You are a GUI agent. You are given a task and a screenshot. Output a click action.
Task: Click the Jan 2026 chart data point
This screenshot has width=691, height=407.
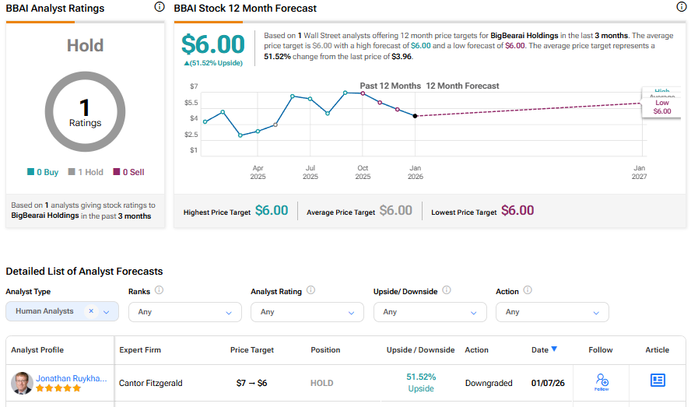(415, 115)
